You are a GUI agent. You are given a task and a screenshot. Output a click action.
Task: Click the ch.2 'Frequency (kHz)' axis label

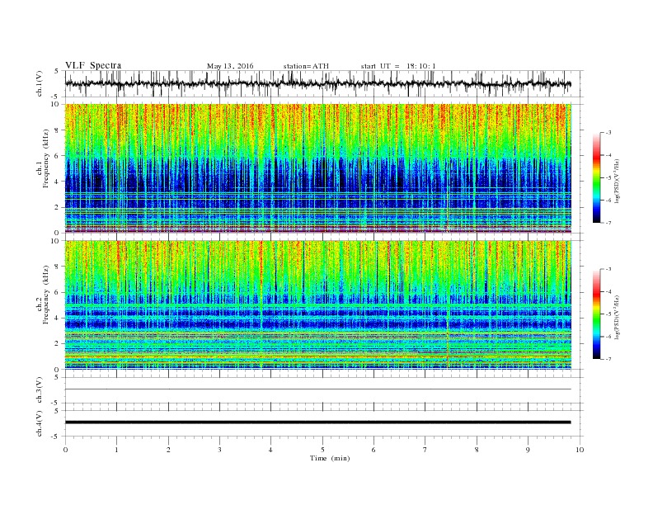pos(45,295)
